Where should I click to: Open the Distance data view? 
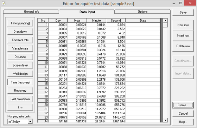pyautogui.click(x=20, y=57)
